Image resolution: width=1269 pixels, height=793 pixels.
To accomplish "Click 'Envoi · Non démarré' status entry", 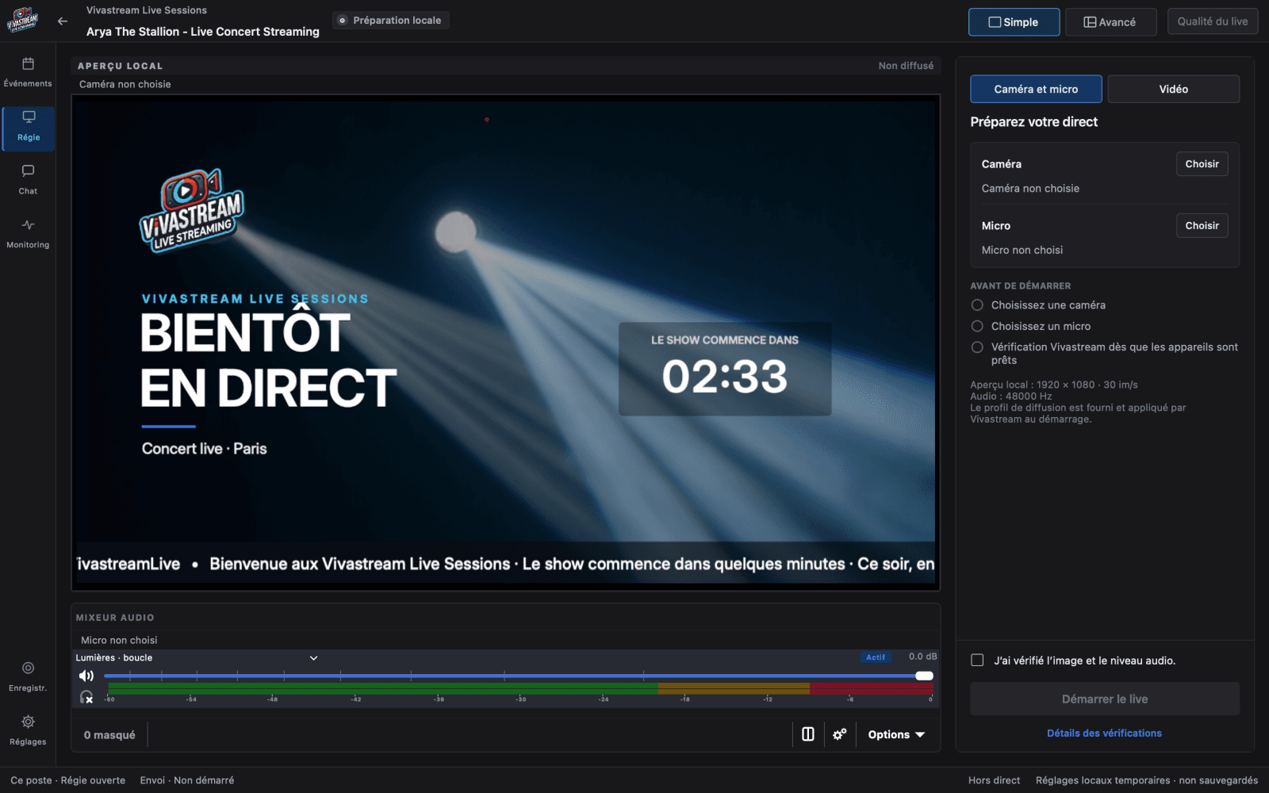I will (x=187, y=780).
